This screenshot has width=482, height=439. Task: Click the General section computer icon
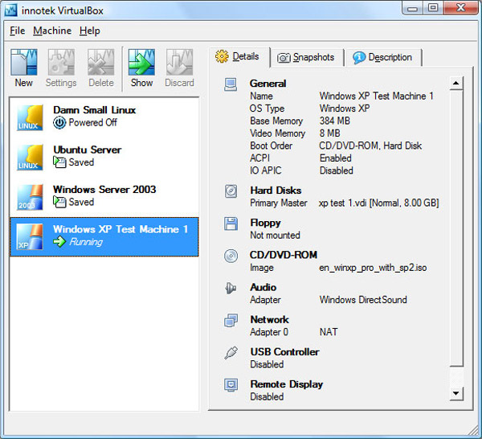point(231,84)
